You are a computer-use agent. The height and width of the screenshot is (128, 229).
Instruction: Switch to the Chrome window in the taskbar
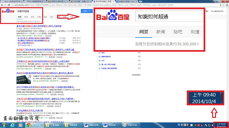(x=35, y=125)
